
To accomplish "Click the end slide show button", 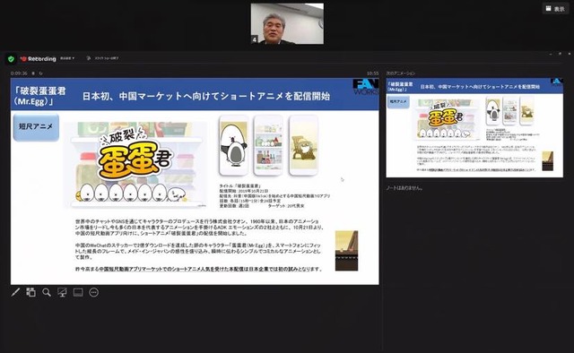I will [103, 58].
